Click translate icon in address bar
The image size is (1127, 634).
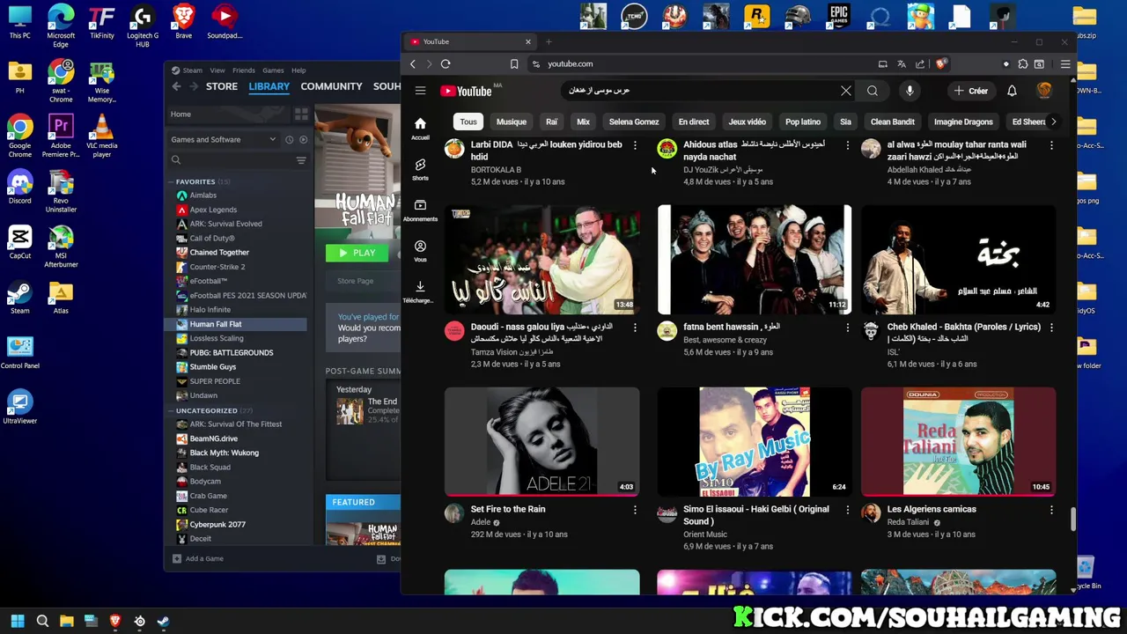(902, 63)
